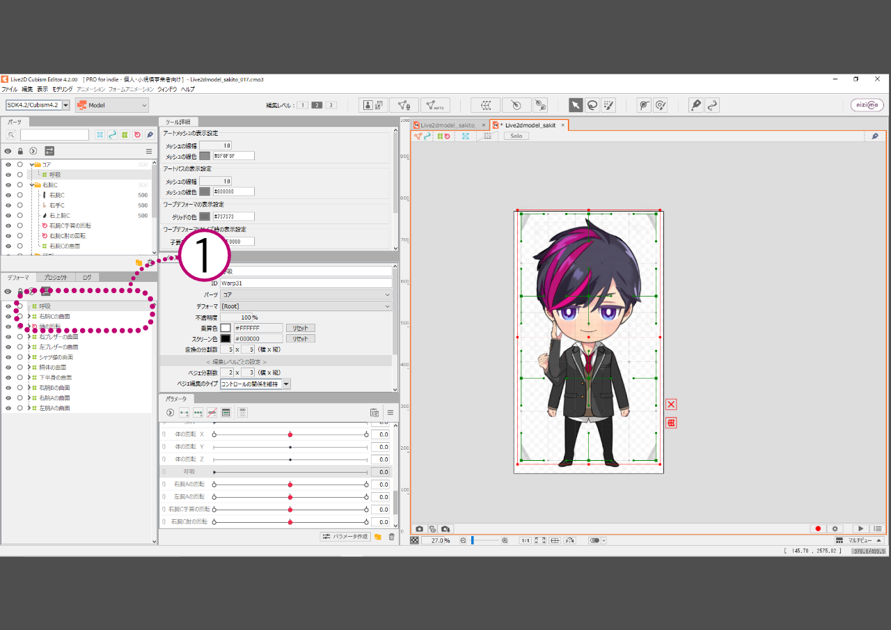Click the parts panel search icon
This screenshot has height=630, width=891.
(11, 135)
